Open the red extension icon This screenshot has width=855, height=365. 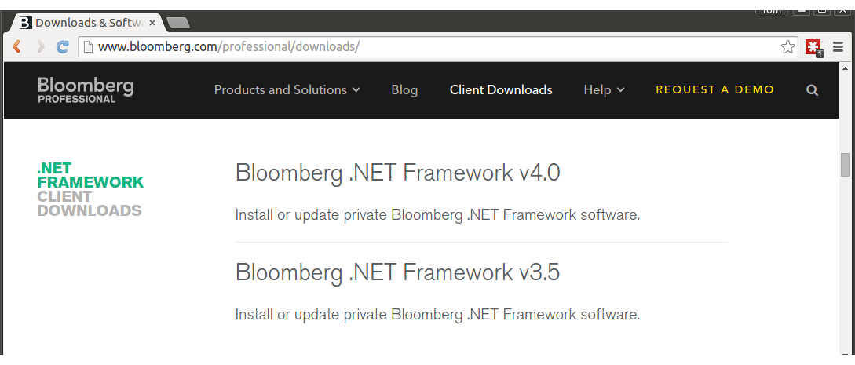(813, 48)
